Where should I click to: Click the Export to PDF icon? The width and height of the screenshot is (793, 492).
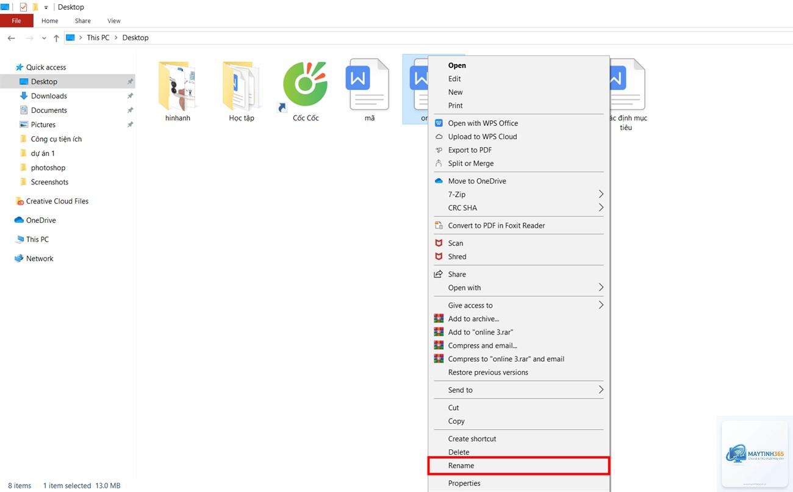pos(439,150)
